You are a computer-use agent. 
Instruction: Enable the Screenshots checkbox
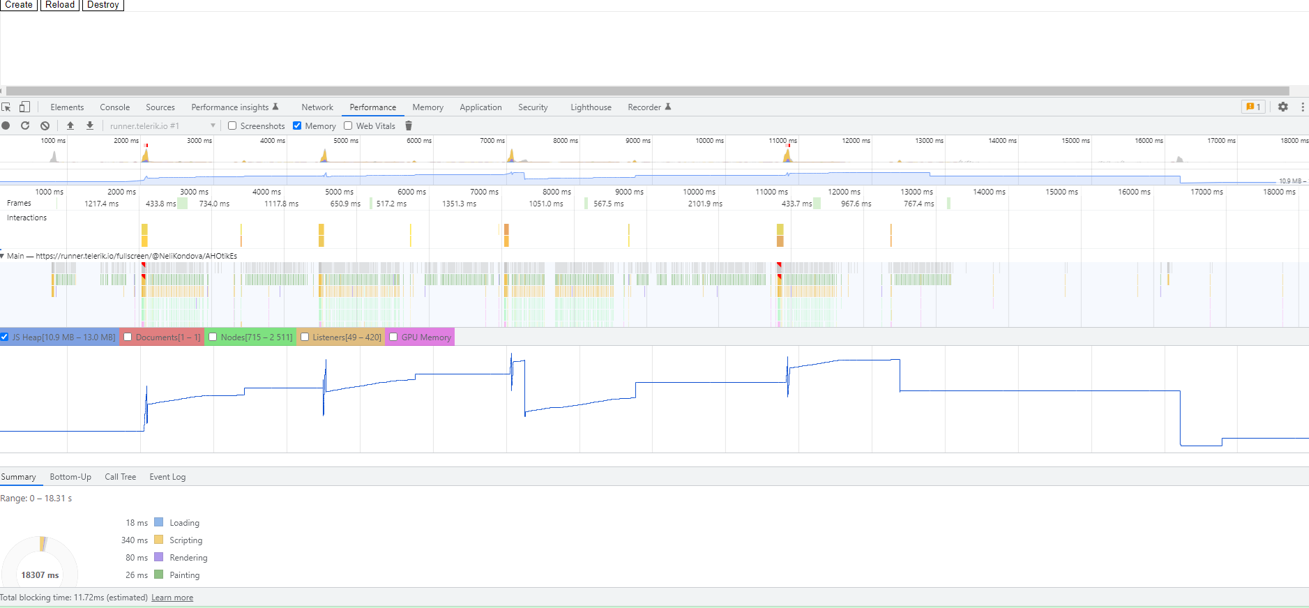(x=232, y=126)
